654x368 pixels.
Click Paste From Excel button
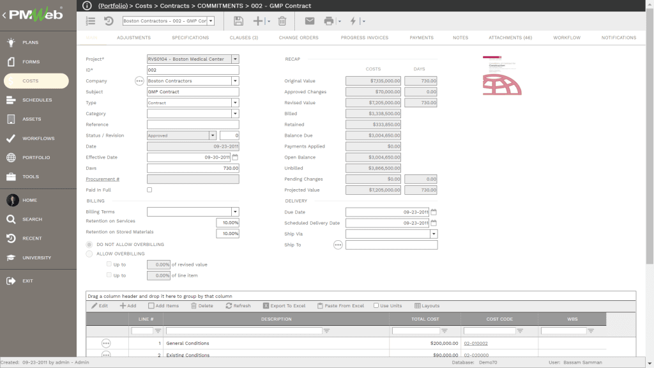click(x=340, y=306)
